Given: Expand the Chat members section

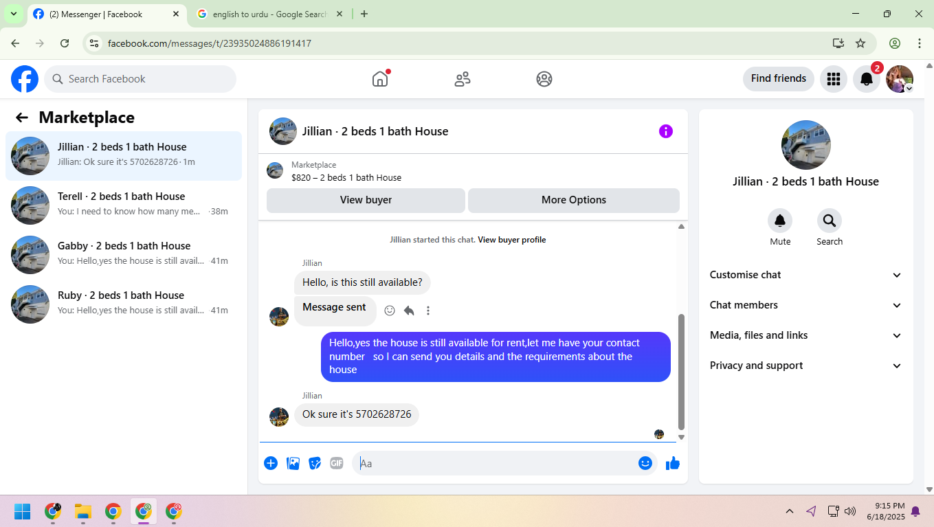Looking at the screenshot, I should coord(805,305).
